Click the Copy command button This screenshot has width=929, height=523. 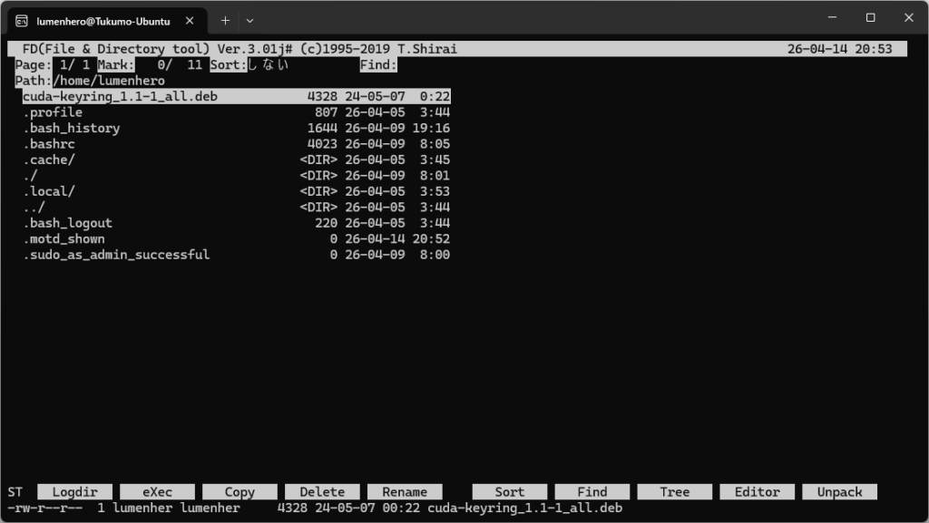(240, 492)
